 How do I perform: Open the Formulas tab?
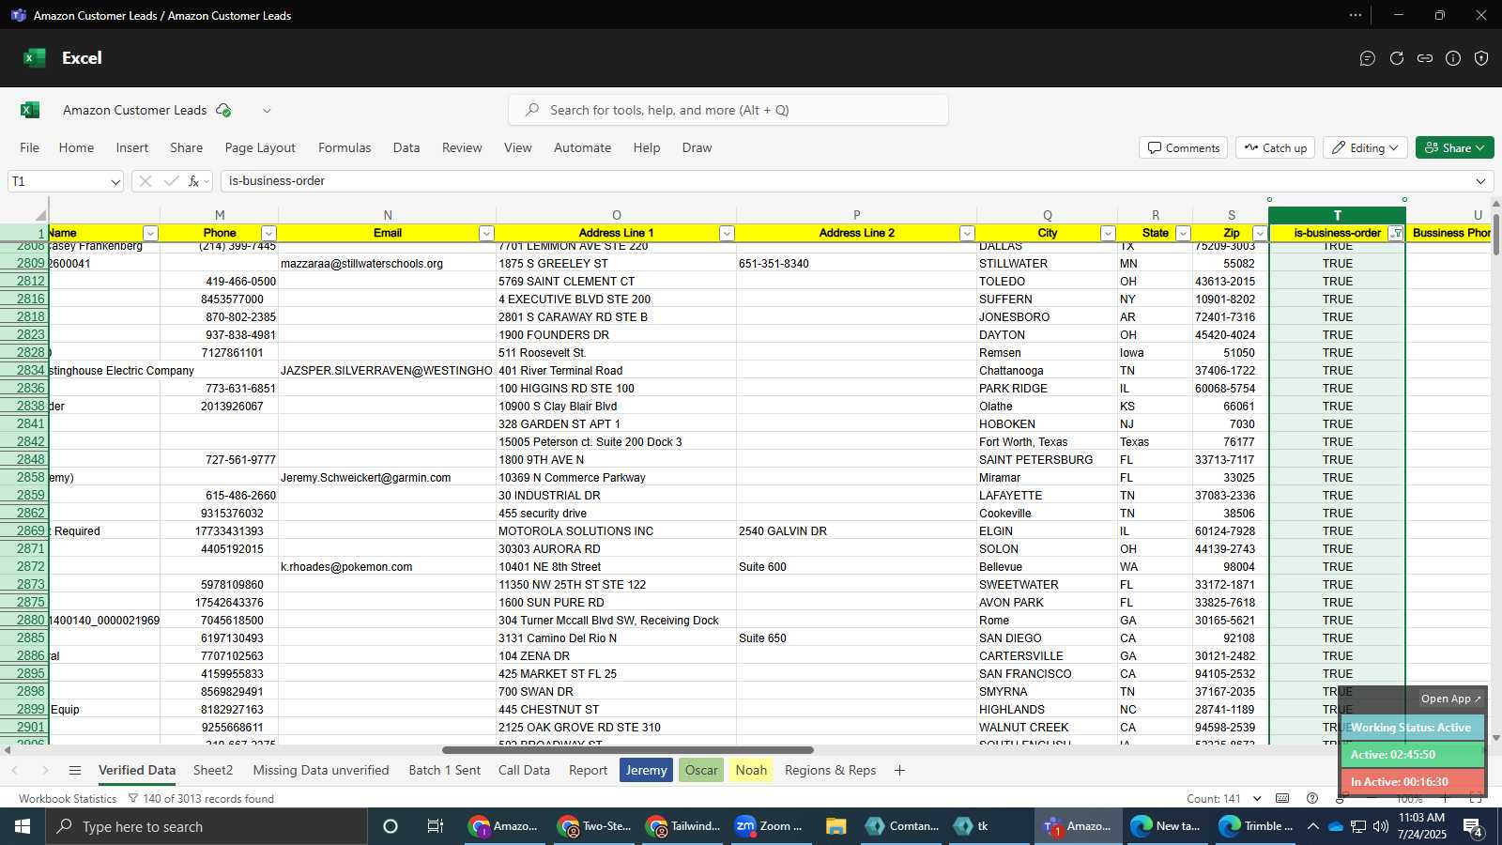coord(345,147)
